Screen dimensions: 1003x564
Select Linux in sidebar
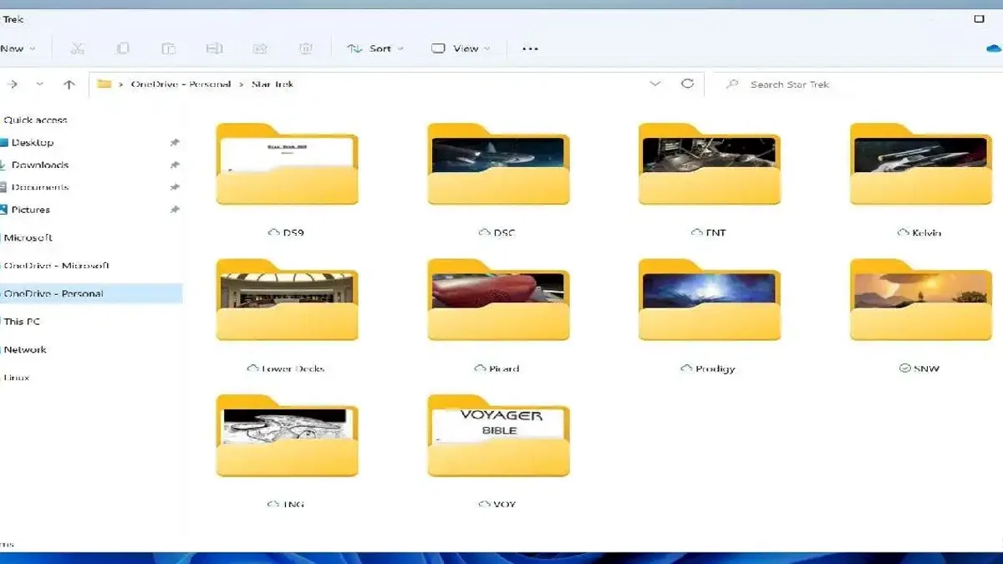point(17,378)
